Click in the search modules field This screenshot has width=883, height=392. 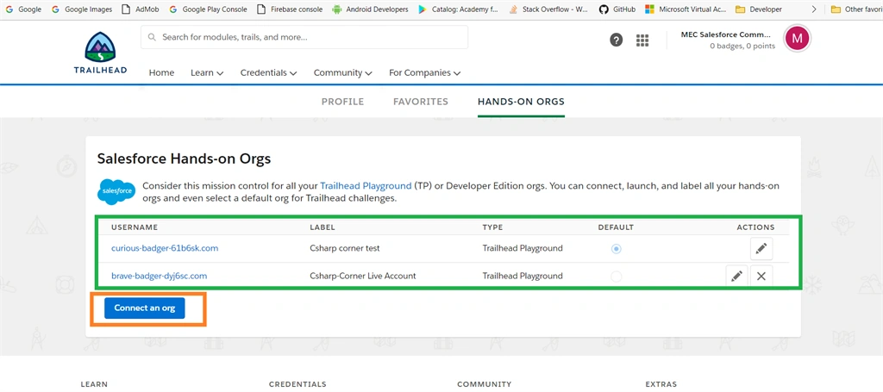[x=304, y=37]
